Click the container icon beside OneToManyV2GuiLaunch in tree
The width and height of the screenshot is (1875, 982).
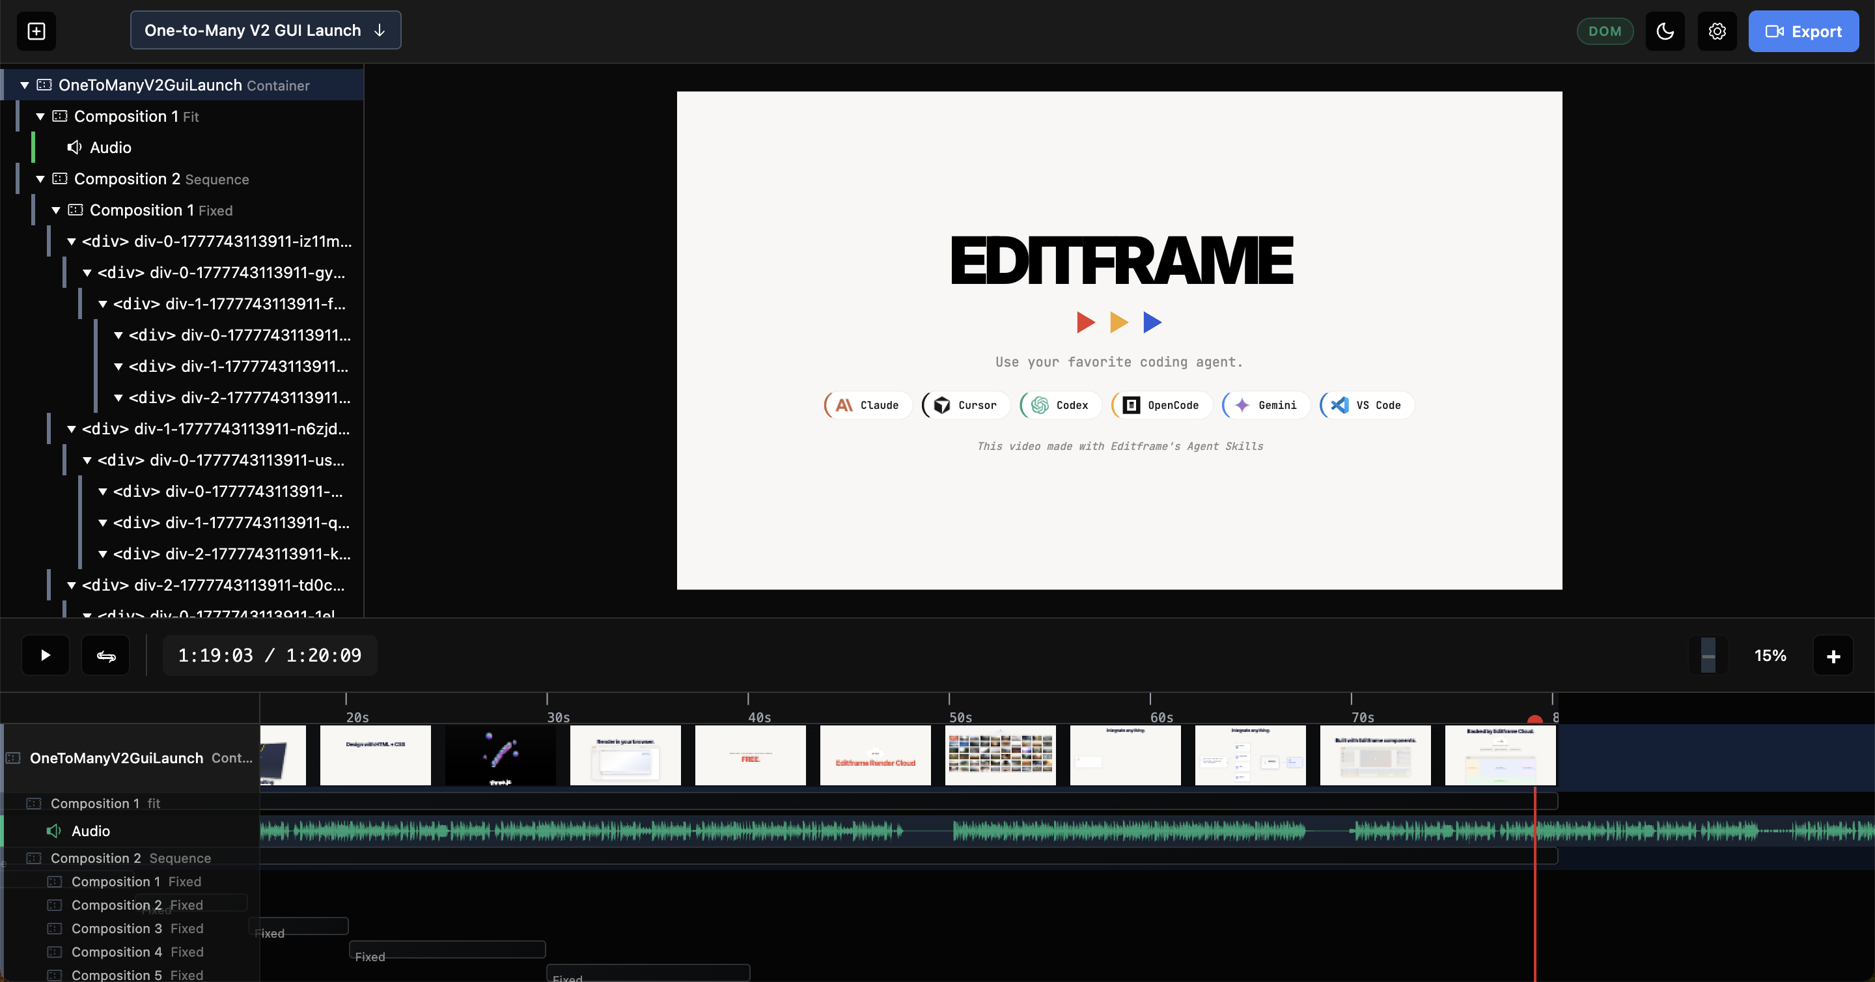coord(44,85)
